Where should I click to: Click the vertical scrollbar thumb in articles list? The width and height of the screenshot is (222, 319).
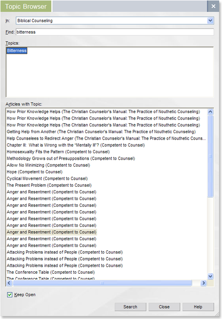click(210, 156)
